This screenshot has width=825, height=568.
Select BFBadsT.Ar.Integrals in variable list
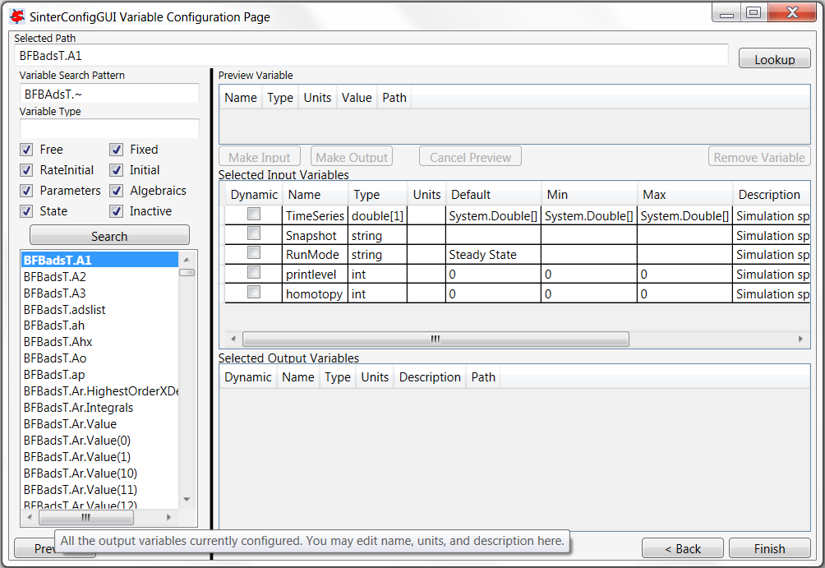[78, 408]
